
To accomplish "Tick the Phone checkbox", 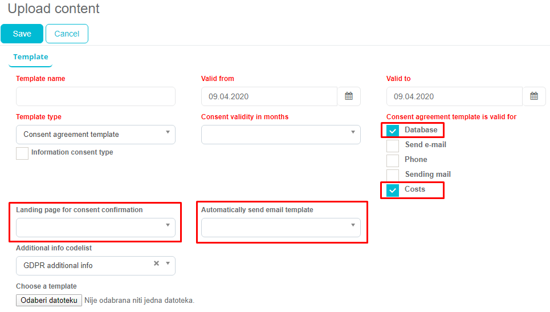I will tap(393, 160).
